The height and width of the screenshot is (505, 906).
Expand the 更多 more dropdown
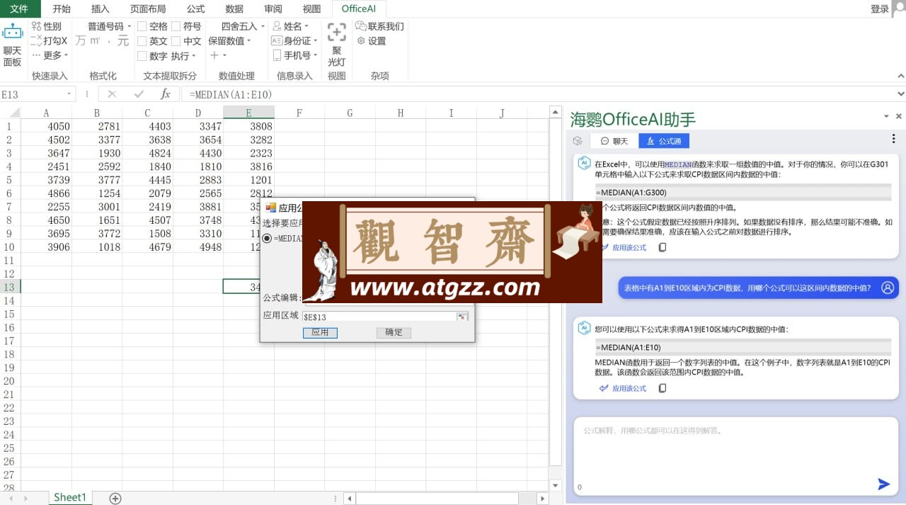(50, 55)
